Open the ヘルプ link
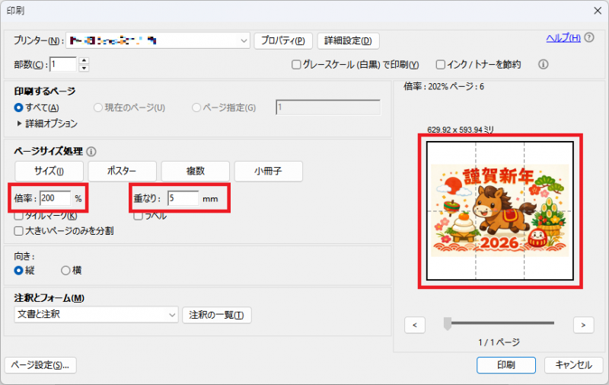This screenshot has width=609, height=385. (563, 38)
